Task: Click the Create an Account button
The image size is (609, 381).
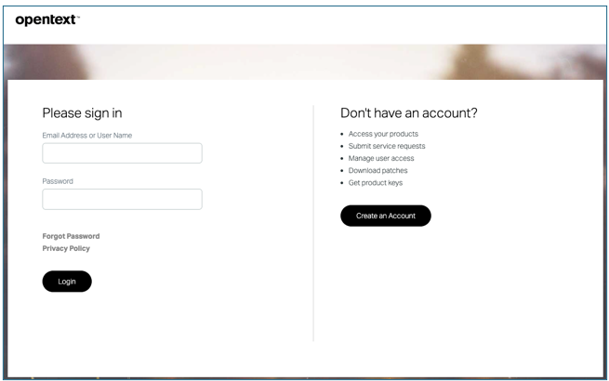Action: tap(385, 216)
